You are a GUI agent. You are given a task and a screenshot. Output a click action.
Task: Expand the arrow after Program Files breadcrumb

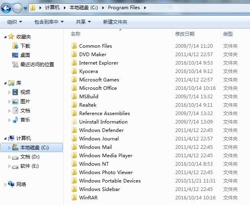click(x=145, y=8)
